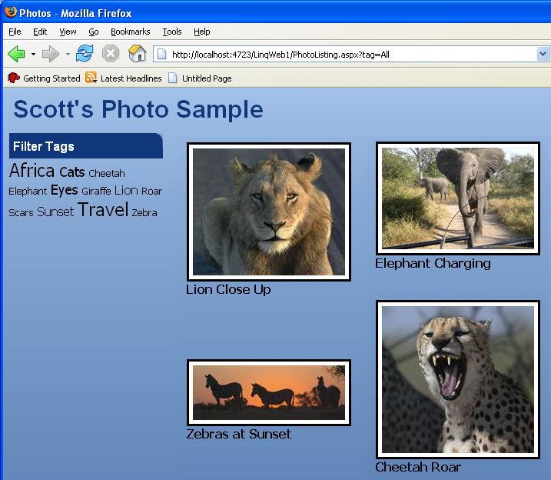Click the Elephant Charging caption
The image size is (551, 480).
tap(433, 263)
